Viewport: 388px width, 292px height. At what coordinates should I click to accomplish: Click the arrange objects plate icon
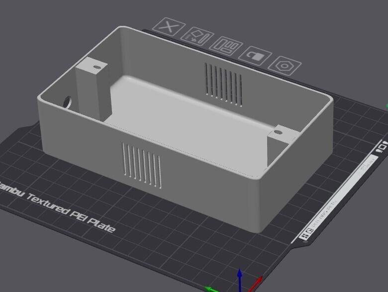click(226, 46)
